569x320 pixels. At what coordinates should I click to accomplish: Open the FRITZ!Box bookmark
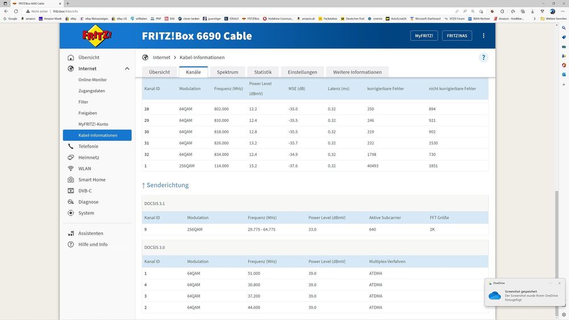point(251,18)
